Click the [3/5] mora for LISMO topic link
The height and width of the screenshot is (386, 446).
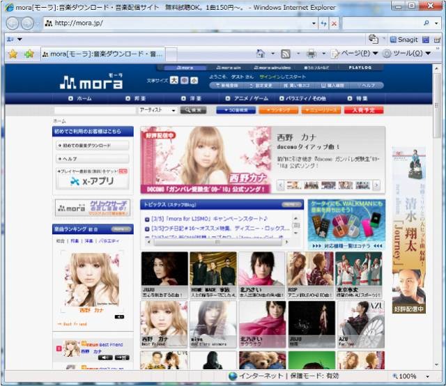(209, 219)
